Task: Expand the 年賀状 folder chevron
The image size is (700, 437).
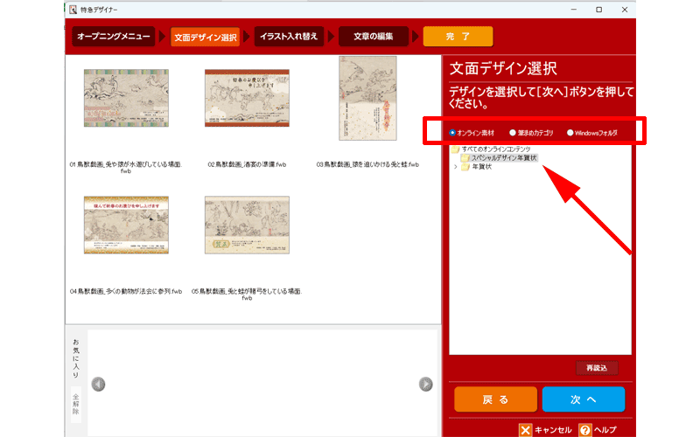Action: pos(455,167)
